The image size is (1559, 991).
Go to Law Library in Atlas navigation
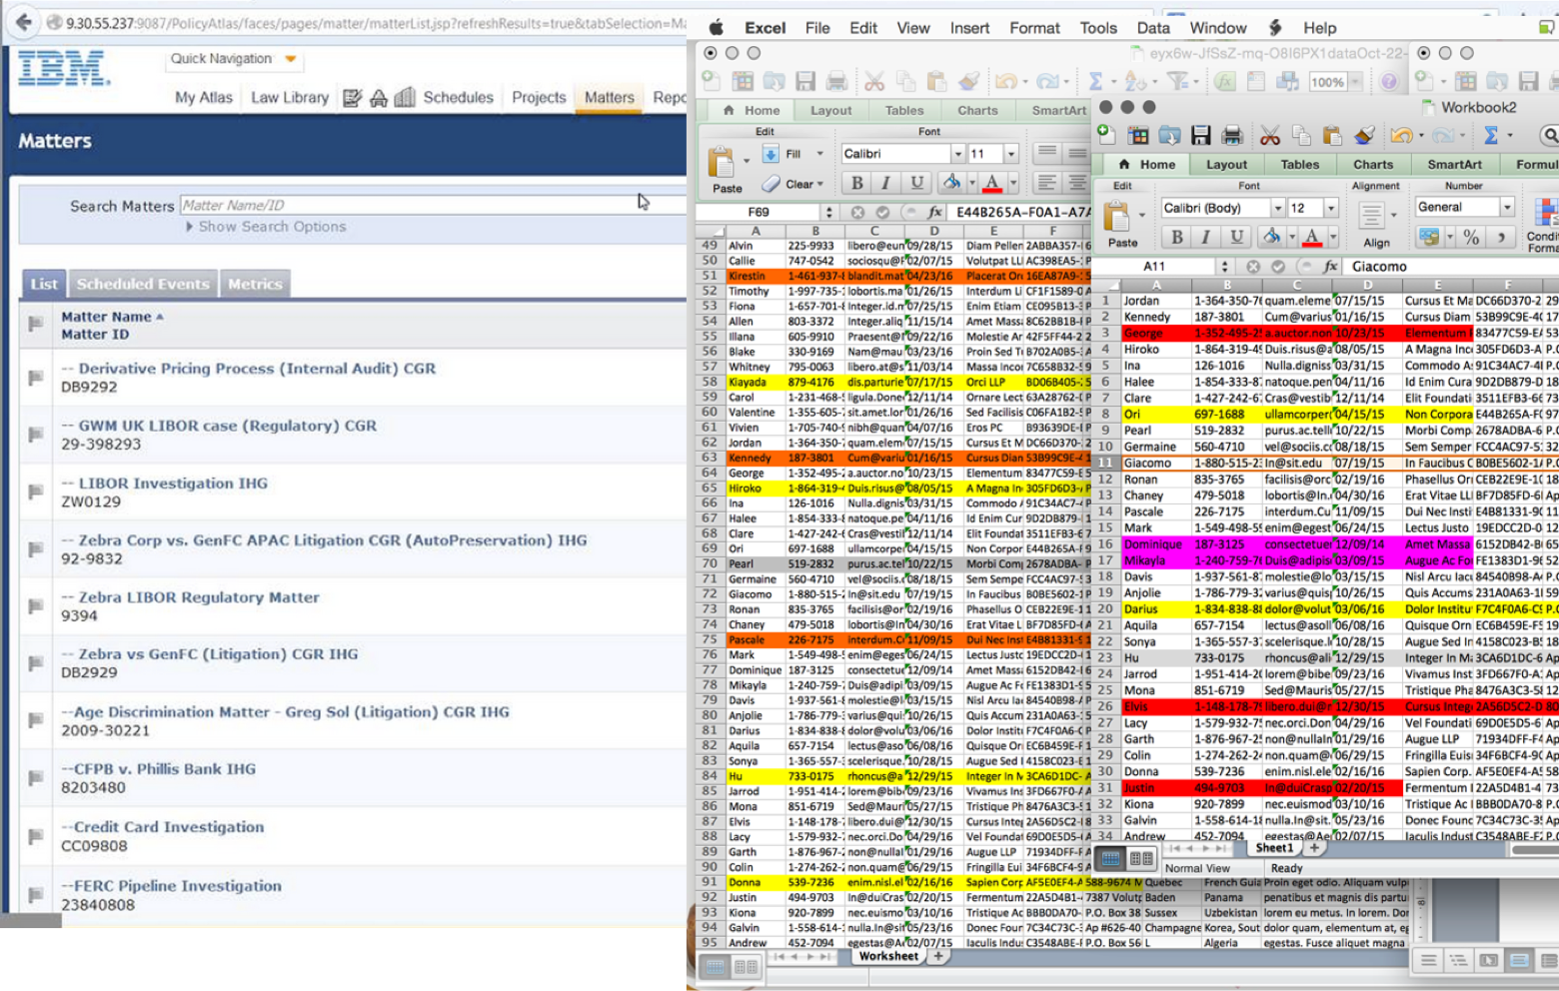(x=290, y=97)
